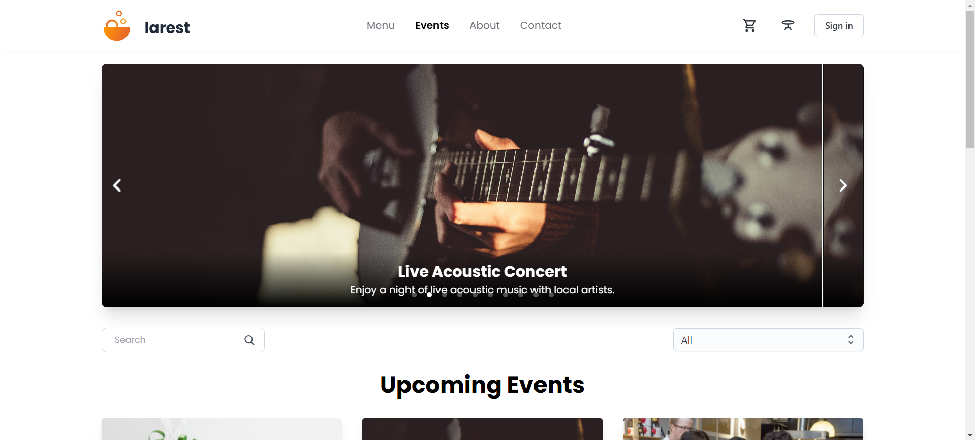Click the page's vertical scrollbar thumb
This screenshot has height=440, width=975.
pos(969,81)
